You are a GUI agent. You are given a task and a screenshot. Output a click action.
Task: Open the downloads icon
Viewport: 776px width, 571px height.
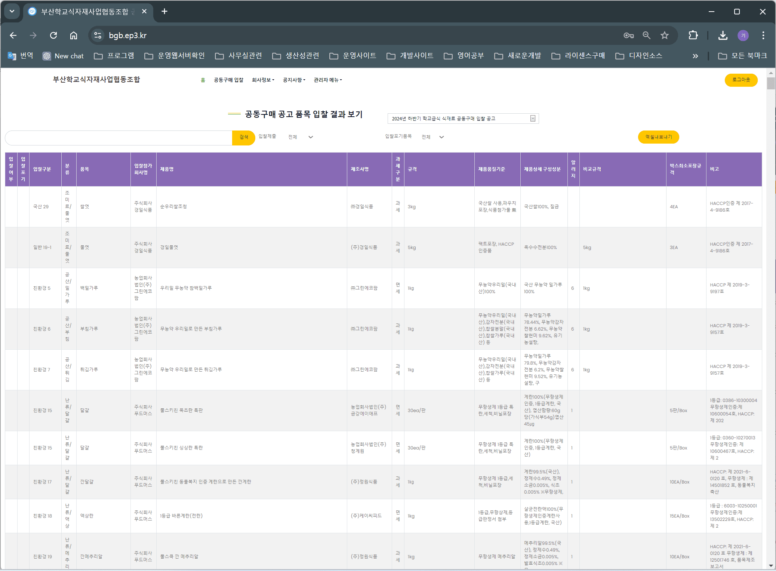(723, 36)
